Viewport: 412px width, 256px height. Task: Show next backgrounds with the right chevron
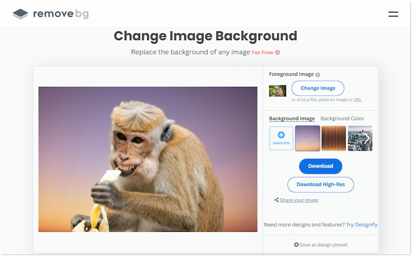coord(367,138)
